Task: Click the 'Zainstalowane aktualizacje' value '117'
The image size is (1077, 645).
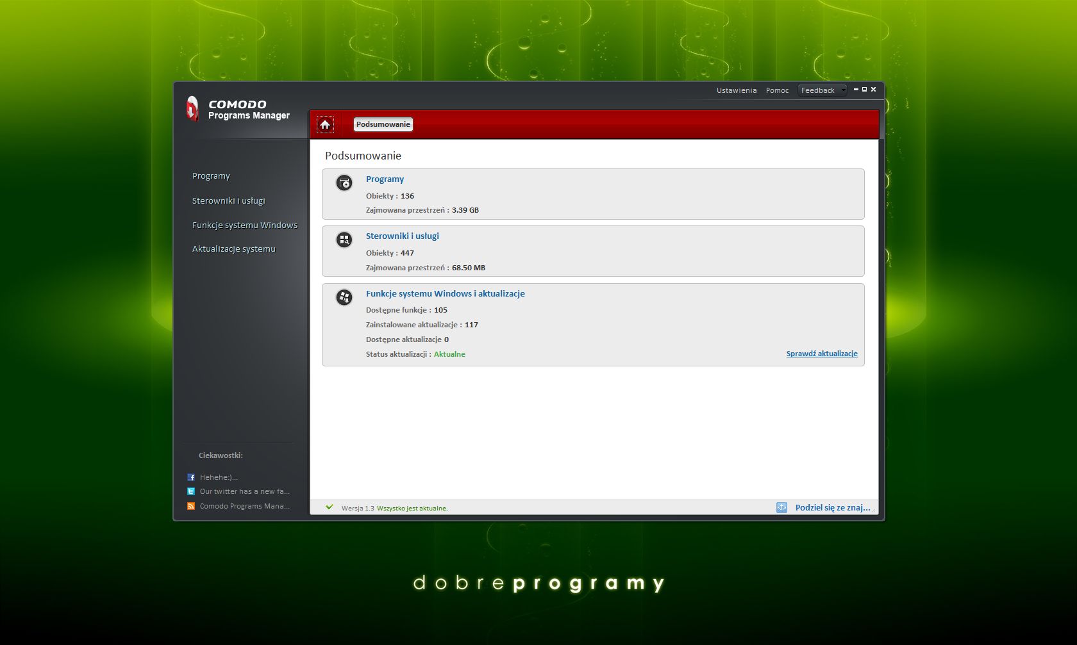Action: [x=471, y=325]
